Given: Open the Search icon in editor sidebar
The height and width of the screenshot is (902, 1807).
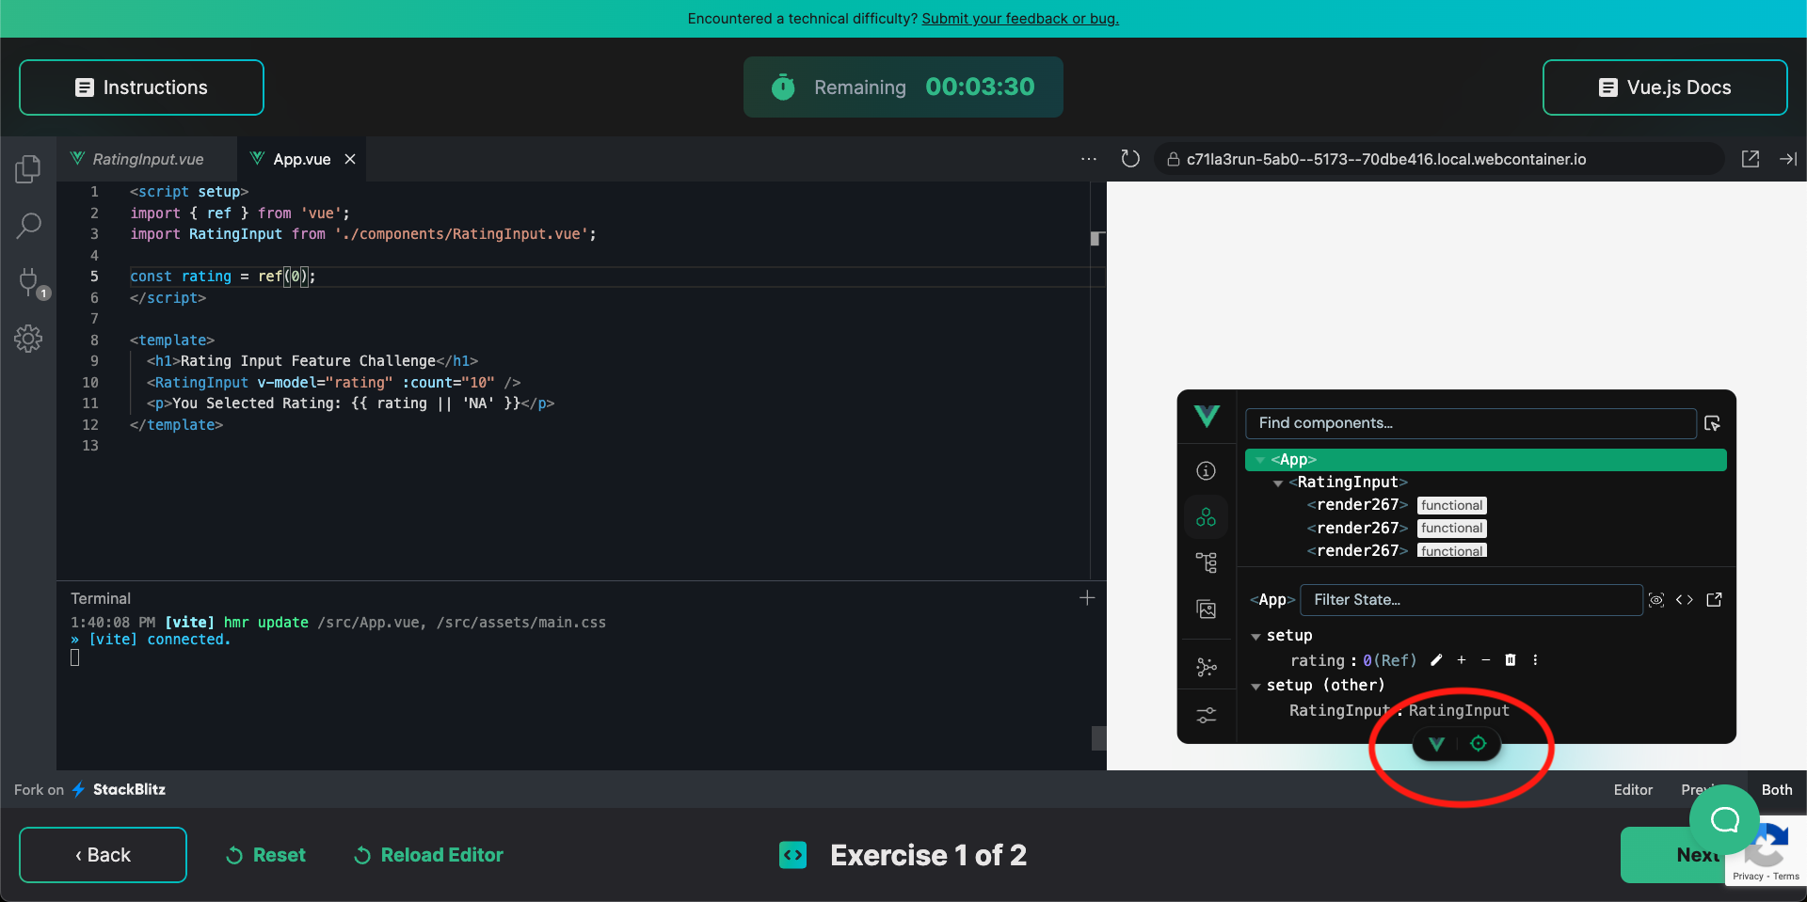Looking at the screenshot, I should (28, 226).
